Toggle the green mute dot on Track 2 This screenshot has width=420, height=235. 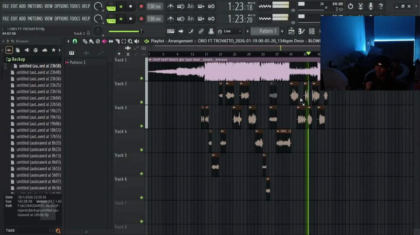[x=142, y=102]
